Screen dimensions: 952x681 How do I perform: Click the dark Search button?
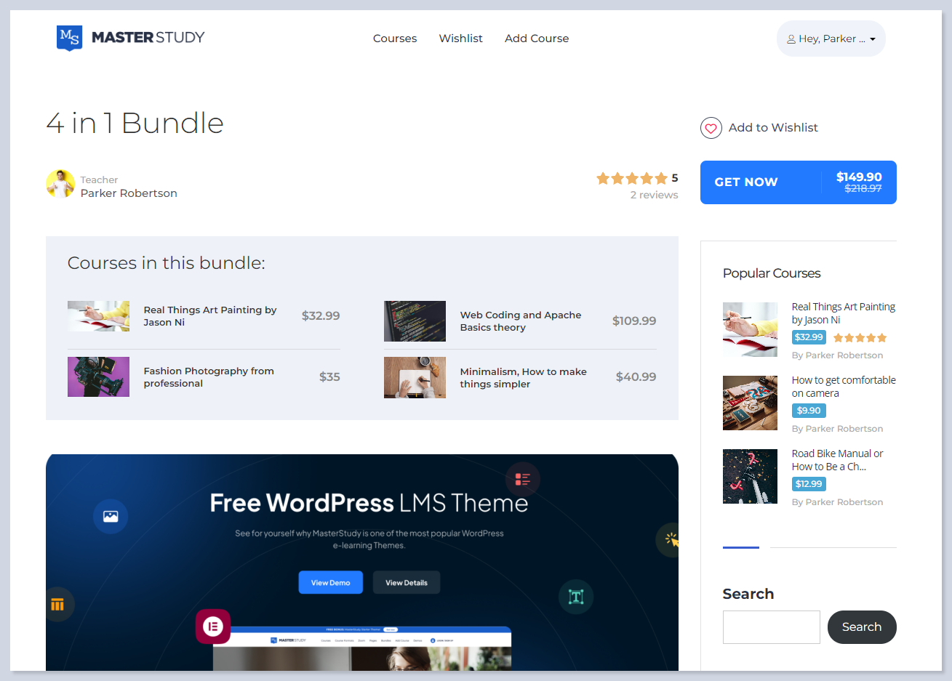point(861,626)
